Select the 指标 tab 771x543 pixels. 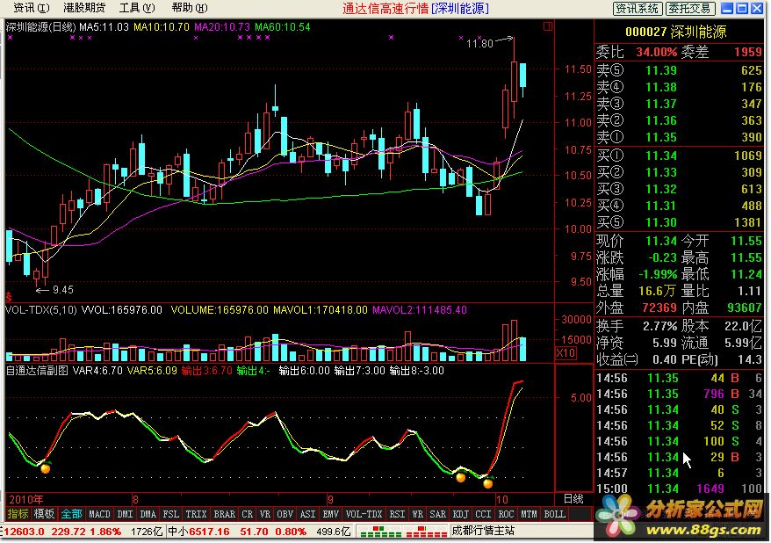point(18,514)
